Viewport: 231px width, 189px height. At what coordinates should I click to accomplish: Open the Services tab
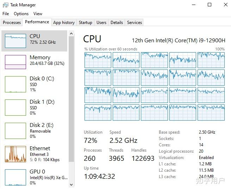coord(135,23)
